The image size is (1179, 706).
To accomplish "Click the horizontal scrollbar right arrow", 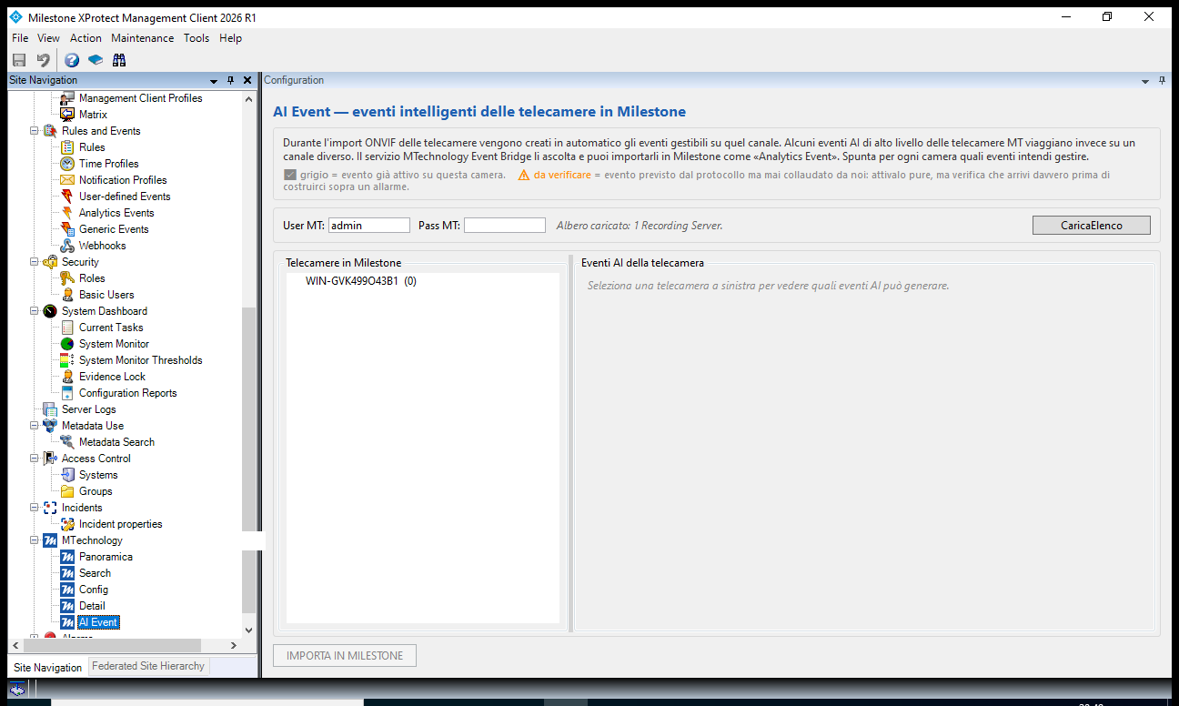I will point(234,645).
